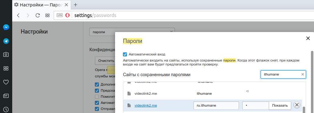Select the Настройки — Пароли tab

tap(41, 5)
